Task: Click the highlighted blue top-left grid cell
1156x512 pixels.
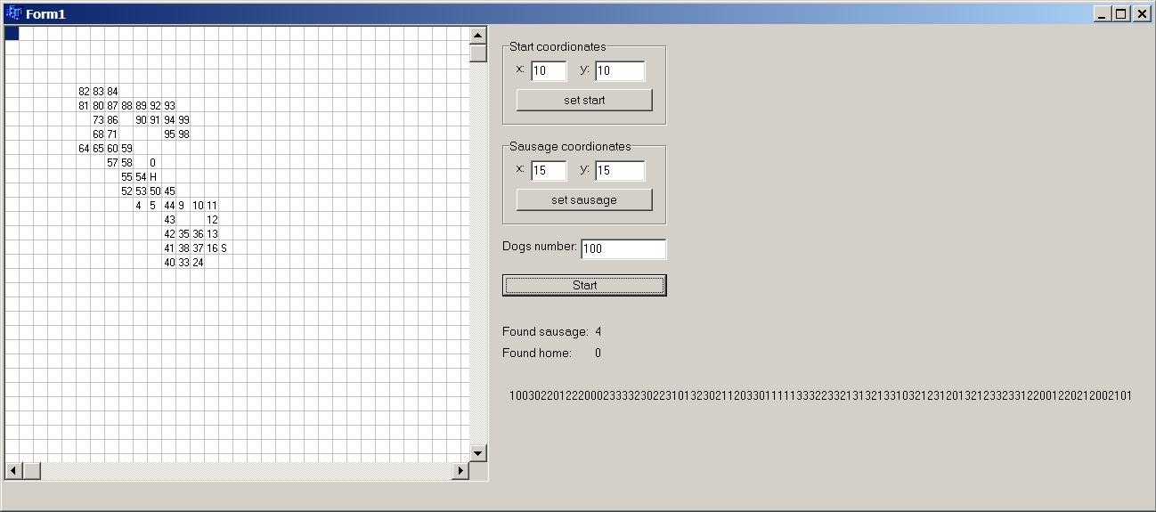Action: 12,34
